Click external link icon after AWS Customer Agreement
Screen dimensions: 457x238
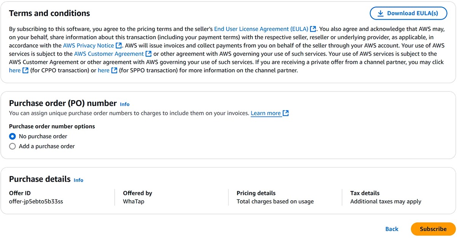click(x=149, y=54)
